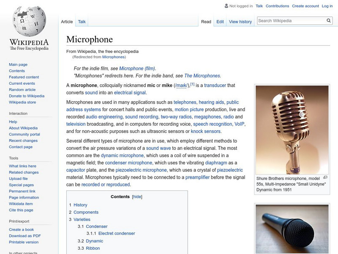Select the Read tab
The width and height of the screenshot is (338, 254).
206,22
